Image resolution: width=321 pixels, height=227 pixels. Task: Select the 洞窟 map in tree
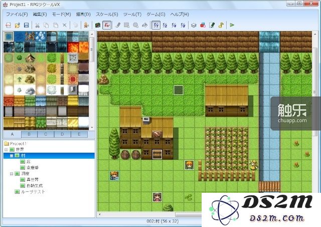click(x=25, y=174)
